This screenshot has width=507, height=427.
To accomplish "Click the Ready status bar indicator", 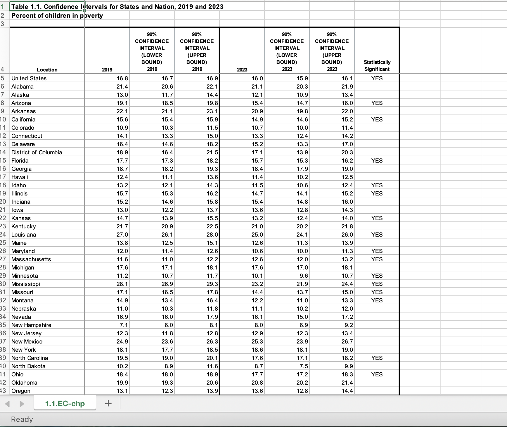I will (x=22, y=419).
